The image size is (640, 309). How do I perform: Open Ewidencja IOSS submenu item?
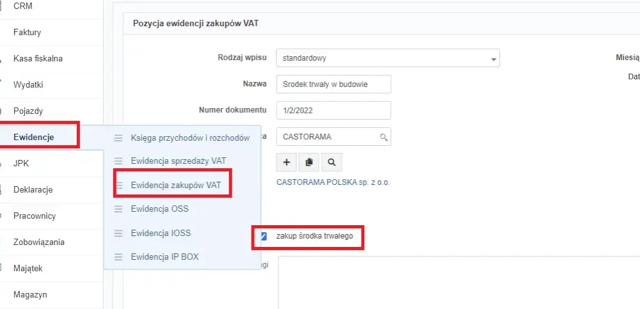161,233
